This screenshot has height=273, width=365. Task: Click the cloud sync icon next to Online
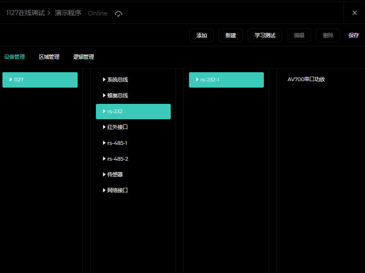click(119, 13)
